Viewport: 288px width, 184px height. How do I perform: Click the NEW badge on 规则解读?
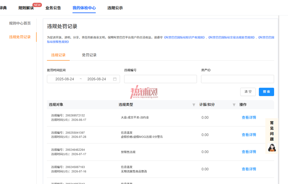[x=37, y=5]
